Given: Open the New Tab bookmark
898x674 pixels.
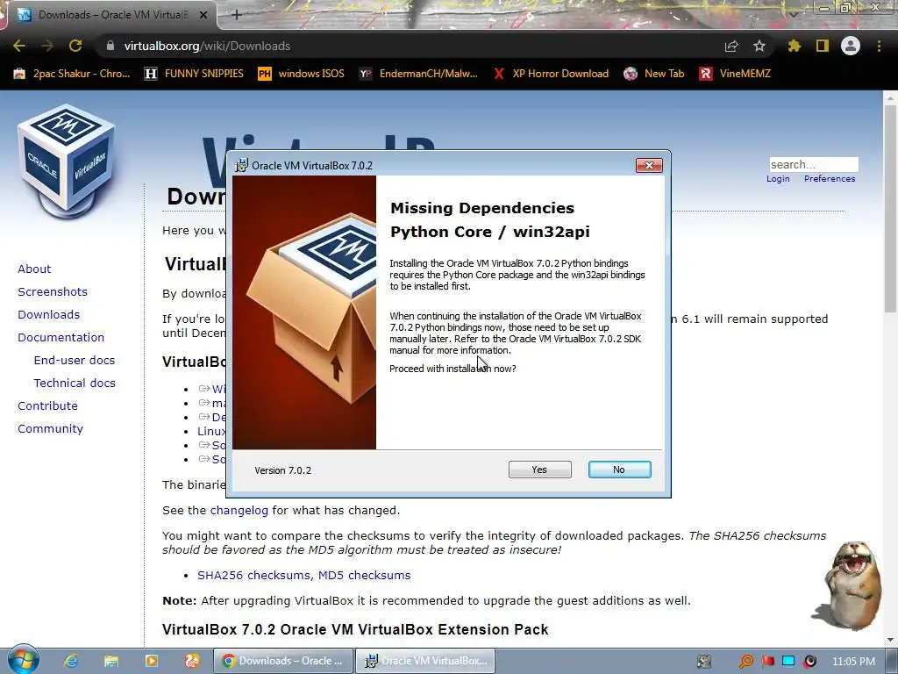Looking at the screenshot, I should coord(654,74).
